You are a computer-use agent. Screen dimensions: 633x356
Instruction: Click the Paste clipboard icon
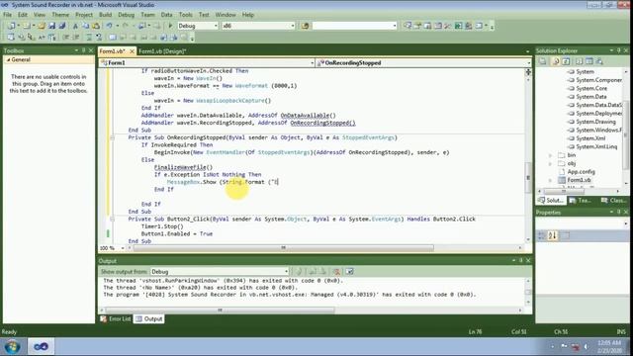coord(96,26)
